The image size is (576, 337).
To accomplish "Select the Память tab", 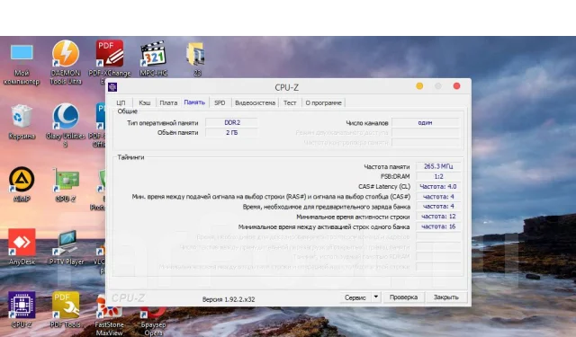I will [194, 102].
